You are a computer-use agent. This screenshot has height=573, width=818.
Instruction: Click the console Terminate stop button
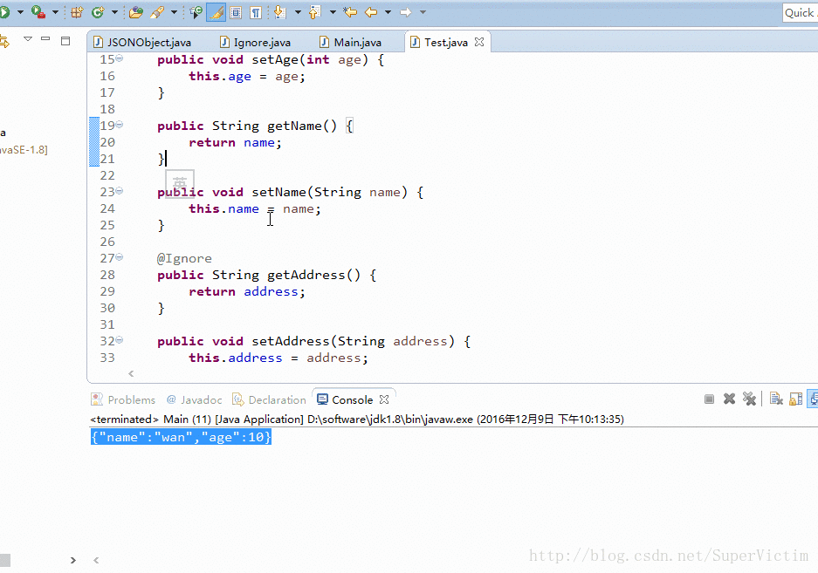pyautogui.click(x=709, y=399)
